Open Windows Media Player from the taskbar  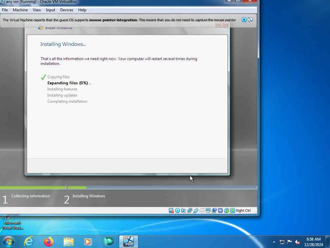(88, 242)
